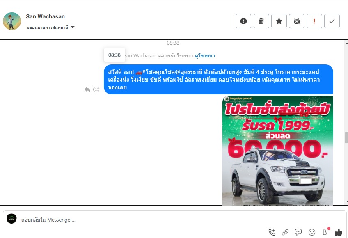Open saved replies speech bubble icon

(298, 232)
